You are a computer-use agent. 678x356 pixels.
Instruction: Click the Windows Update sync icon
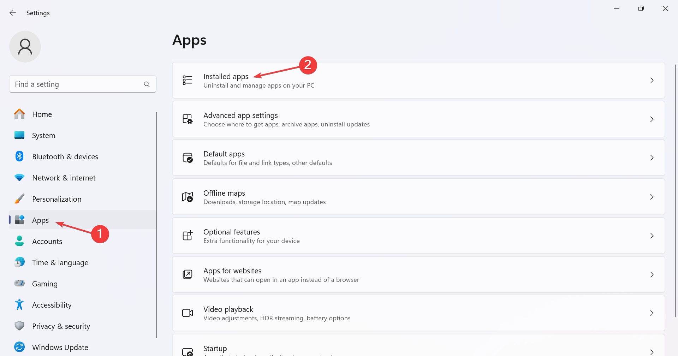pos(19,347)
